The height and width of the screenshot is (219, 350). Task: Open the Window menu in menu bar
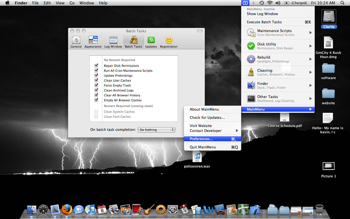(87, 3)
